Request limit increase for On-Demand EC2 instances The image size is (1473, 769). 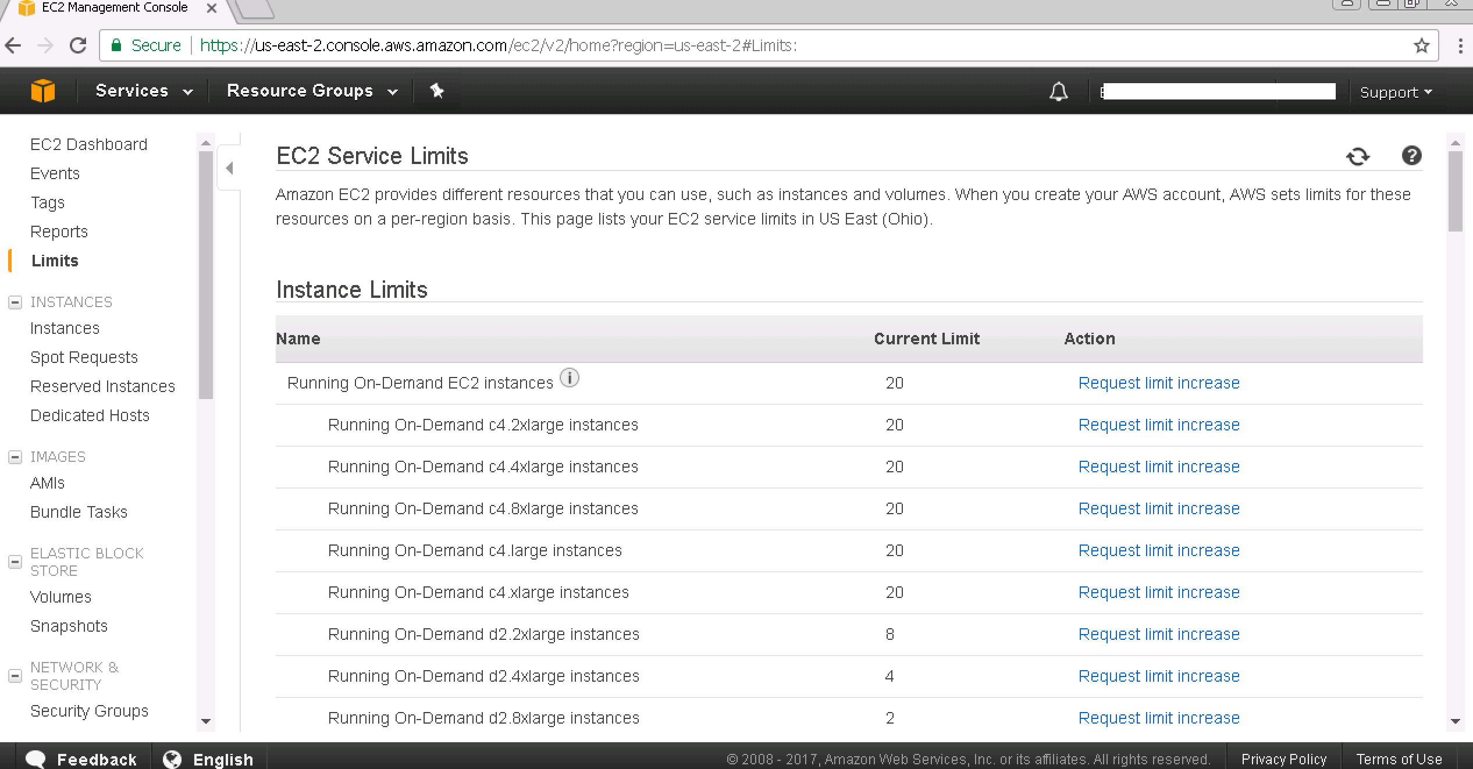(1159, 383)
